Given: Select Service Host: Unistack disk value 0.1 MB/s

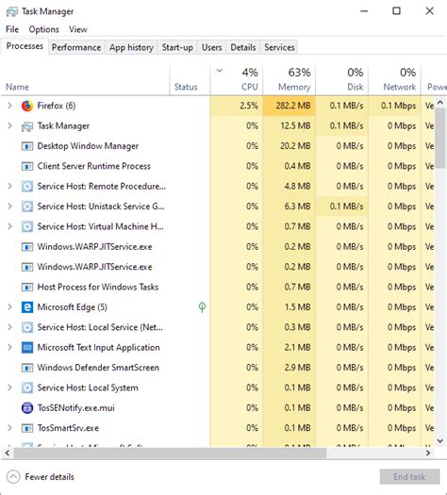Looking at the screenshot, I should [x=342, y=206].
